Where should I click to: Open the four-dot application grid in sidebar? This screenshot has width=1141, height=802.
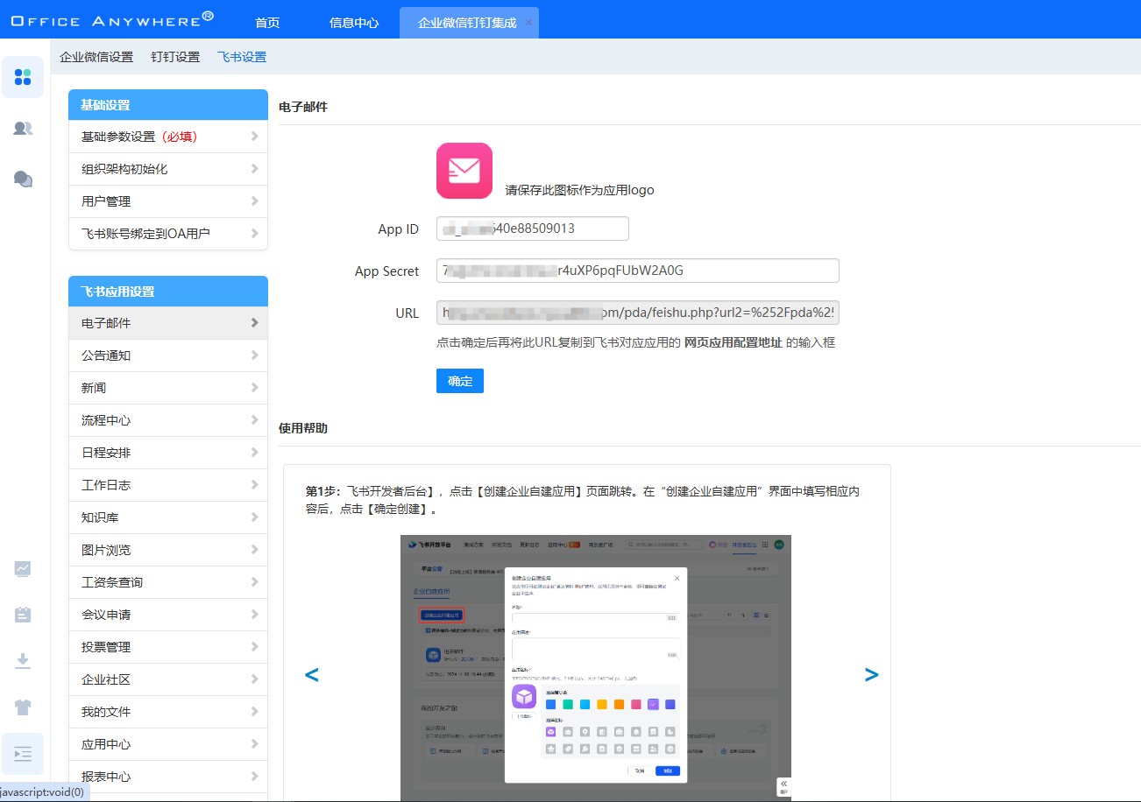click(23, 77)
